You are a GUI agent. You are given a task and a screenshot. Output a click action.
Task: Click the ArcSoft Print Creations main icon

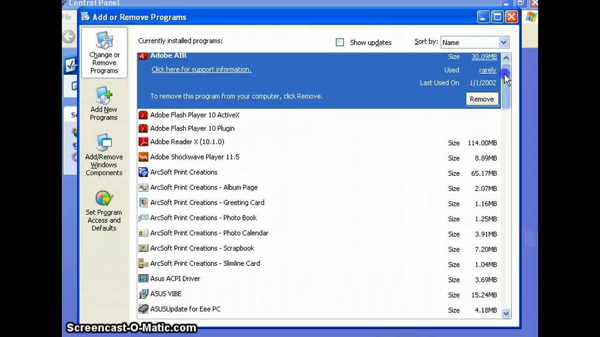pyautogui.click(x=143, y=172)
